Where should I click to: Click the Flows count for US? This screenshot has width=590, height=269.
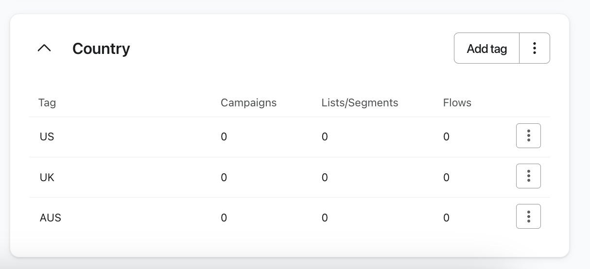pyautogui.click(x=446, y=137)
